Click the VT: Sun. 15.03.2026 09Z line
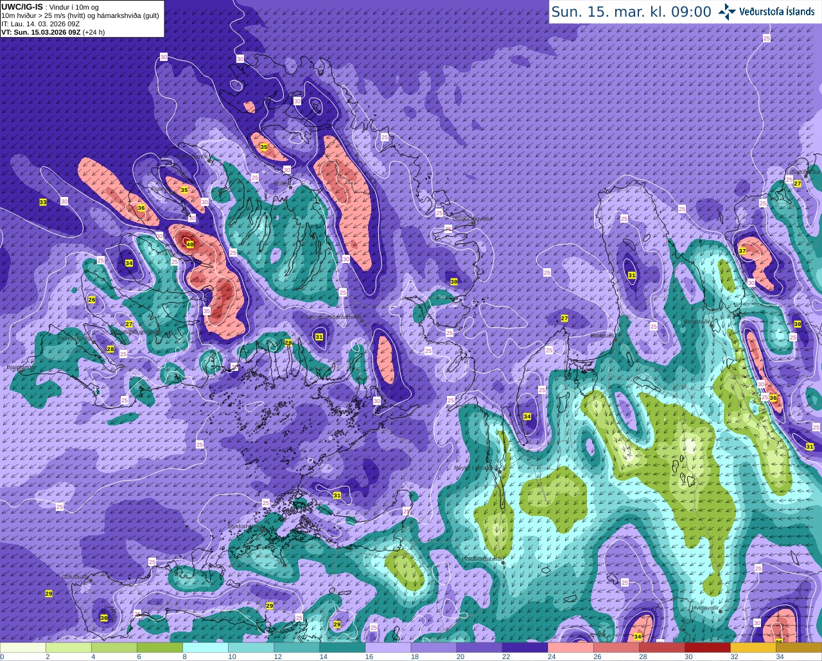Image resolution: width=822 pixels, height=661 pixels. click(53, 32)
